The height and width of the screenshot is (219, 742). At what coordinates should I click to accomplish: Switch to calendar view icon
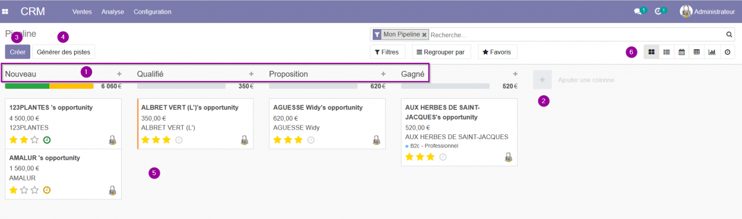pos(681,52)
